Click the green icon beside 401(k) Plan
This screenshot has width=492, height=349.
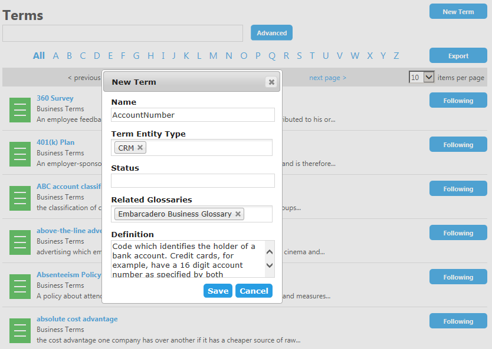tap(20, 154)
